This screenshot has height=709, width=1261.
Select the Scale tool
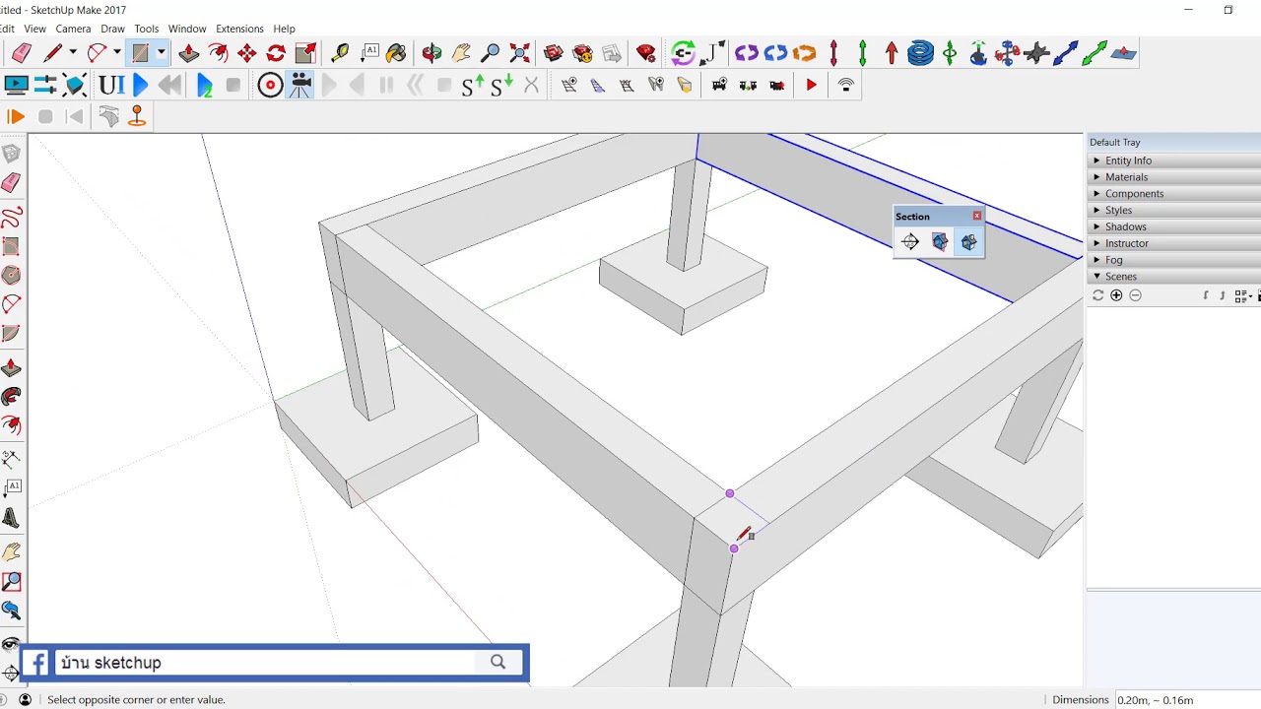tap(305, 53)
